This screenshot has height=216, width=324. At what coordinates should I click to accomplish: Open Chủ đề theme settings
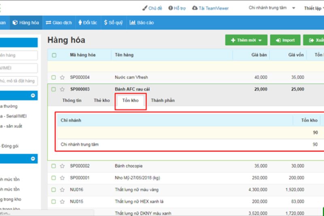click(x=152, y=8)
